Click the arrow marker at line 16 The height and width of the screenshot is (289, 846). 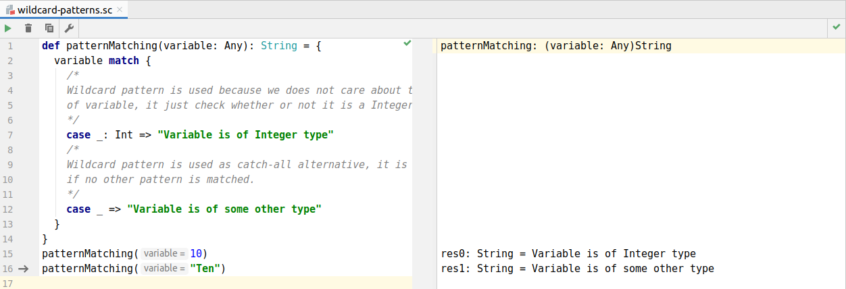tap(24, 269)
